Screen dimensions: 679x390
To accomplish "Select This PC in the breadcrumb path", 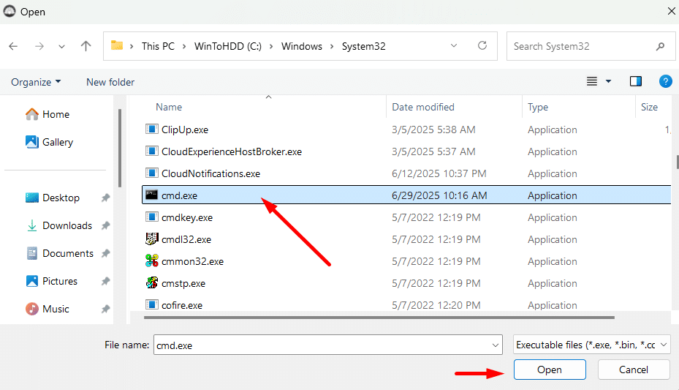I will pyautogui.click(x=158, y=46).
